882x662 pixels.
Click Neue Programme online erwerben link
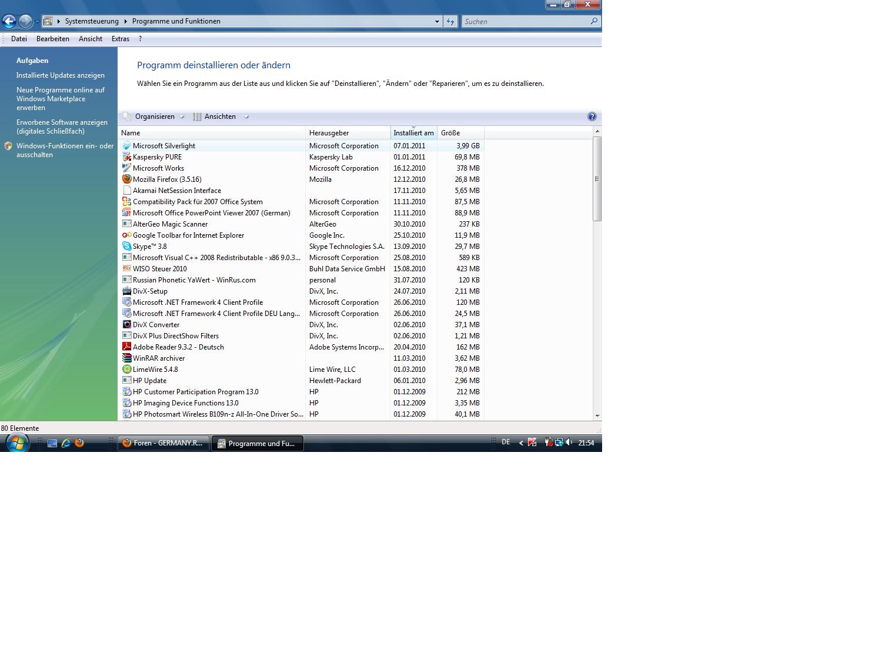61,99
